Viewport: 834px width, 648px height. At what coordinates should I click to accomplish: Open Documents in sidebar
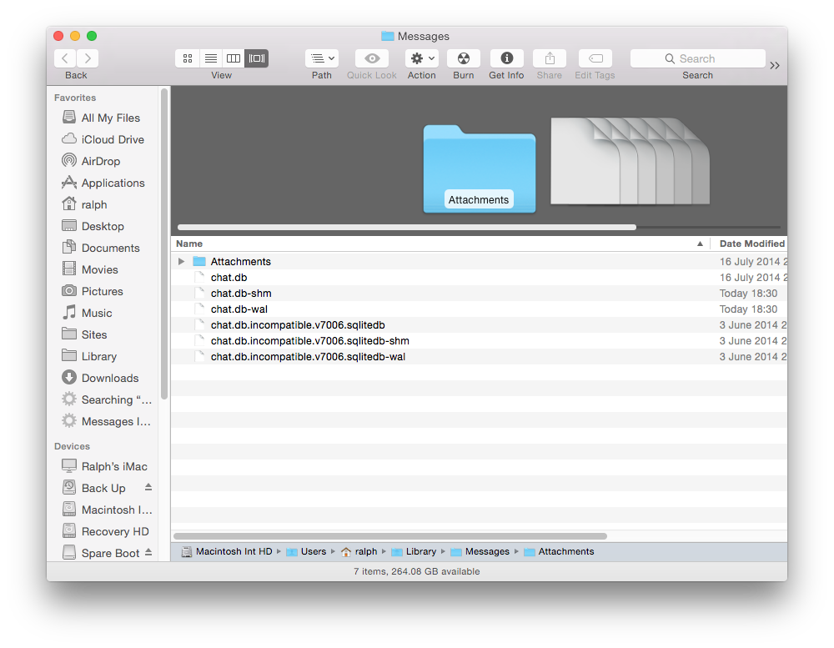101,248
